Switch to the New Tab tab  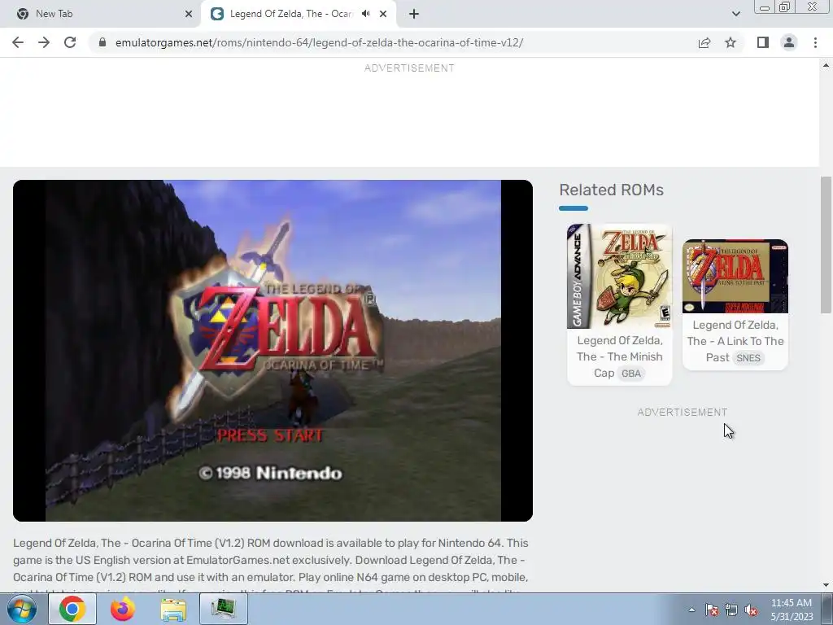coord(101,14)
